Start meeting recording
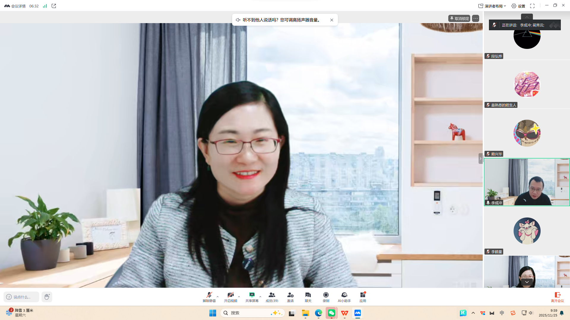This screenshot has width=570, height=320. click(326, 295)
